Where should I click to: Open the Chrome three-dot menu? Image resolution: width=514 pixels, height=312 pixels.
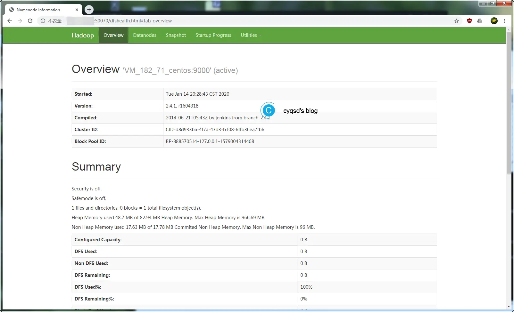coord(504,21)
